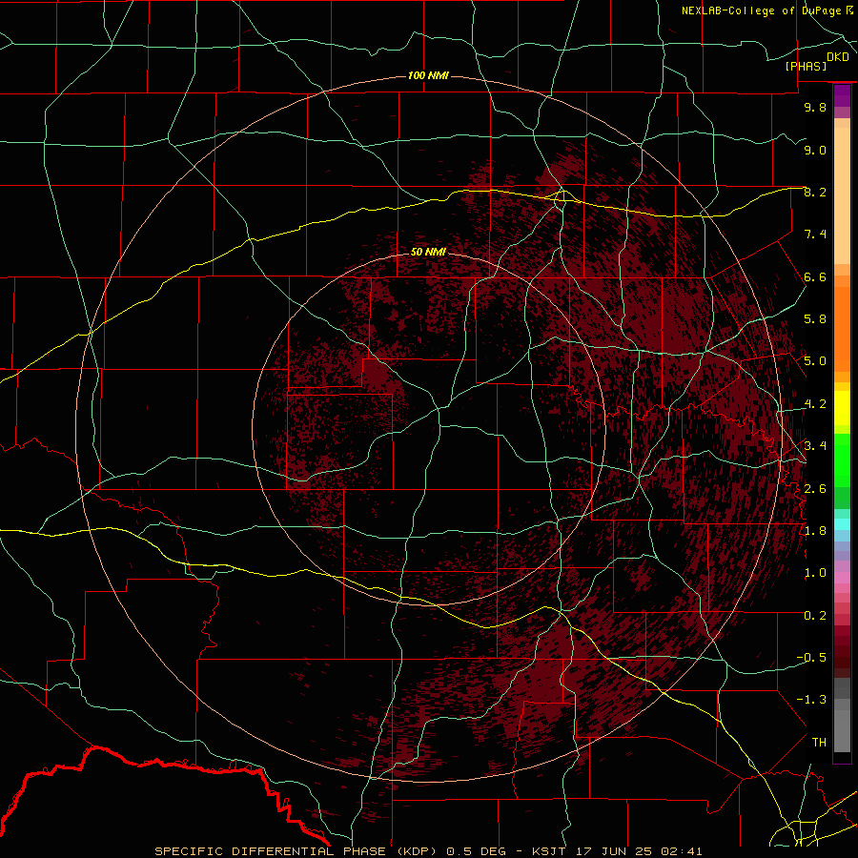Click the -1.3 colorbar value

tap(811, 700)
